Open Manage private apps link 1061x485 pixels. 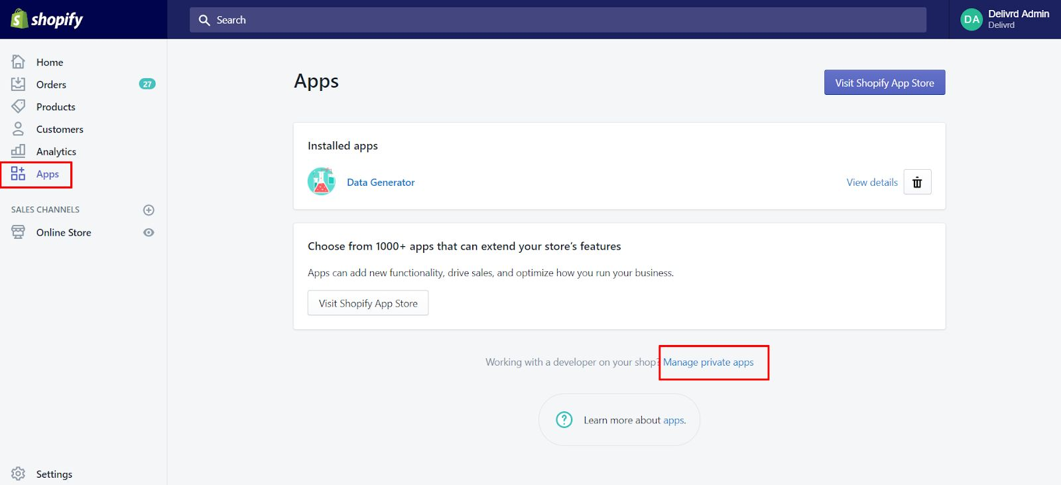(708, 362)
